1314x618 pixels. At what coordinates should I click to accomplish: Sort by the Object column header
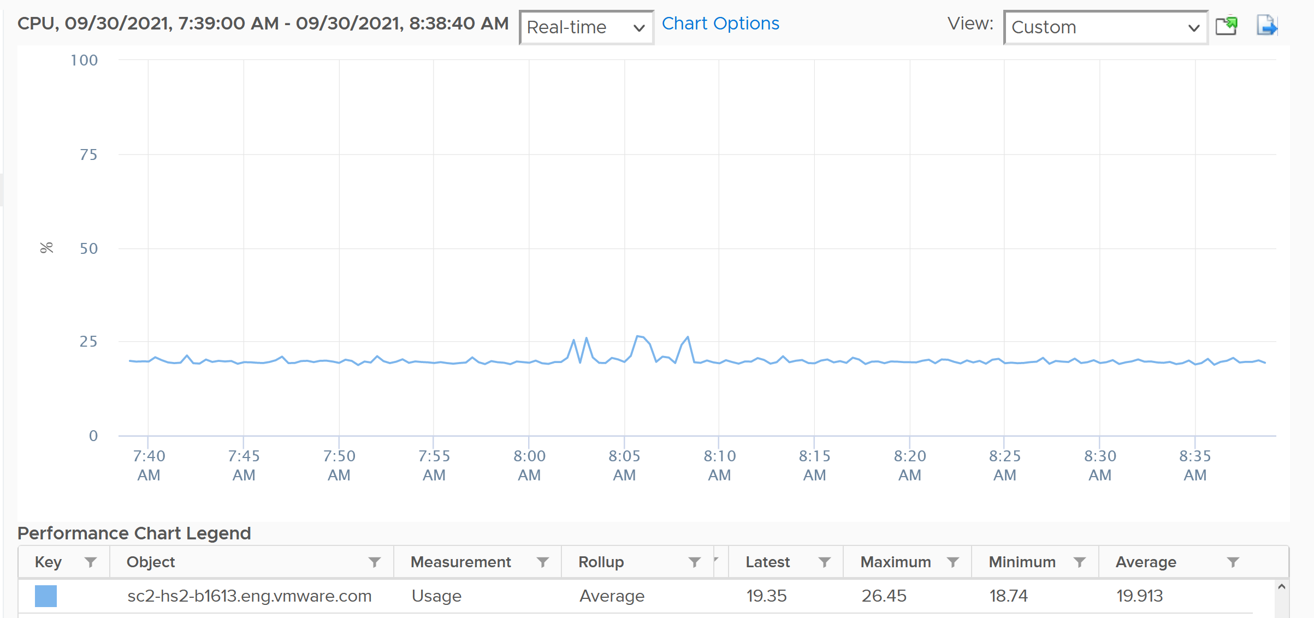pos(151,562)
